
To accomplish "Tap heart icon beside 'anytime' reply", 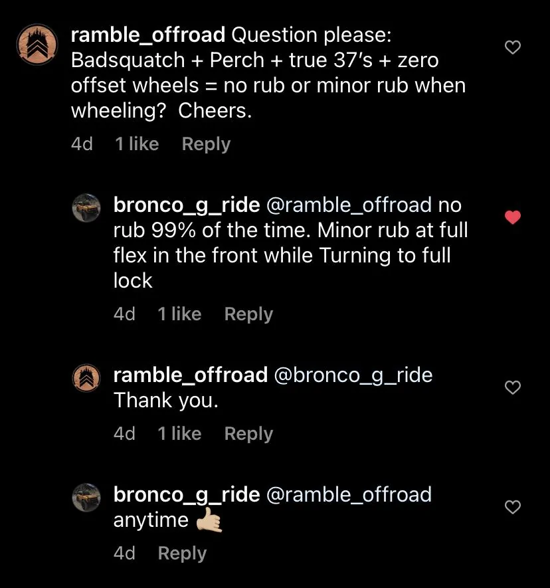I will pyautogui.click(x=513, y=507).
